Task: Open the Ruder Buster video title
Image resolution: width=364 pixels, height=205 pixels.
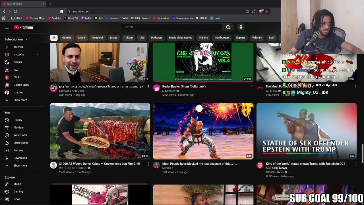Action: coord(184,87)
